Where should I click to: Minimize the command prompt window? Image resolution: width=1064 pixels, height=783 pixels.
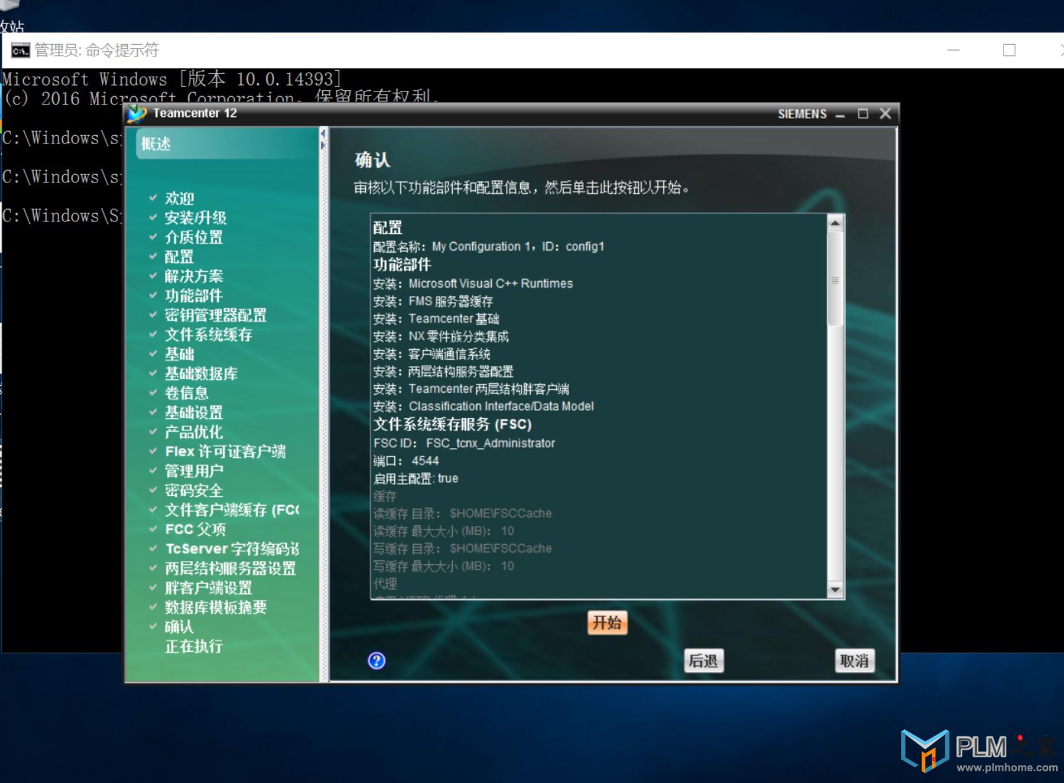coord(953,51)
